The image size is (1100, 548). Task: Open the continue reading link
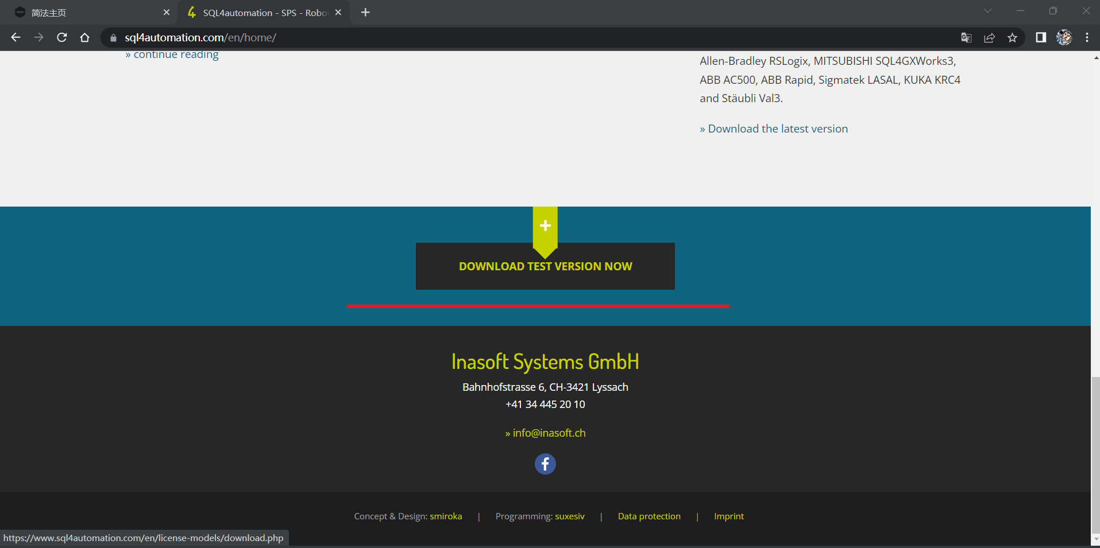(172, 55)
